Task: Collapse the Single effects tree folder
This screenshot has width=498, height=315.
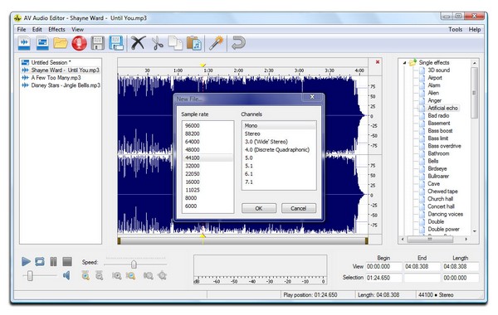Action: coord(405,62)
